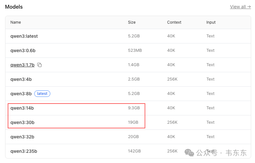Select the 19GB size cell
Screen dimensions: 255x163
(133, 122)
